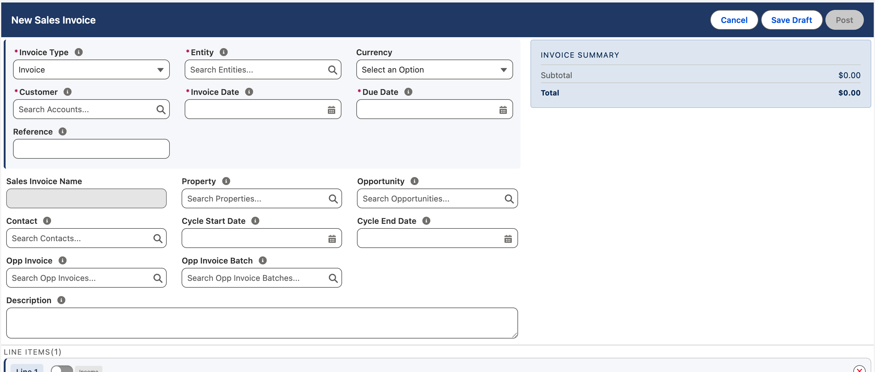Click the info icon beside Entity label
875x372 pixels.
223,52
